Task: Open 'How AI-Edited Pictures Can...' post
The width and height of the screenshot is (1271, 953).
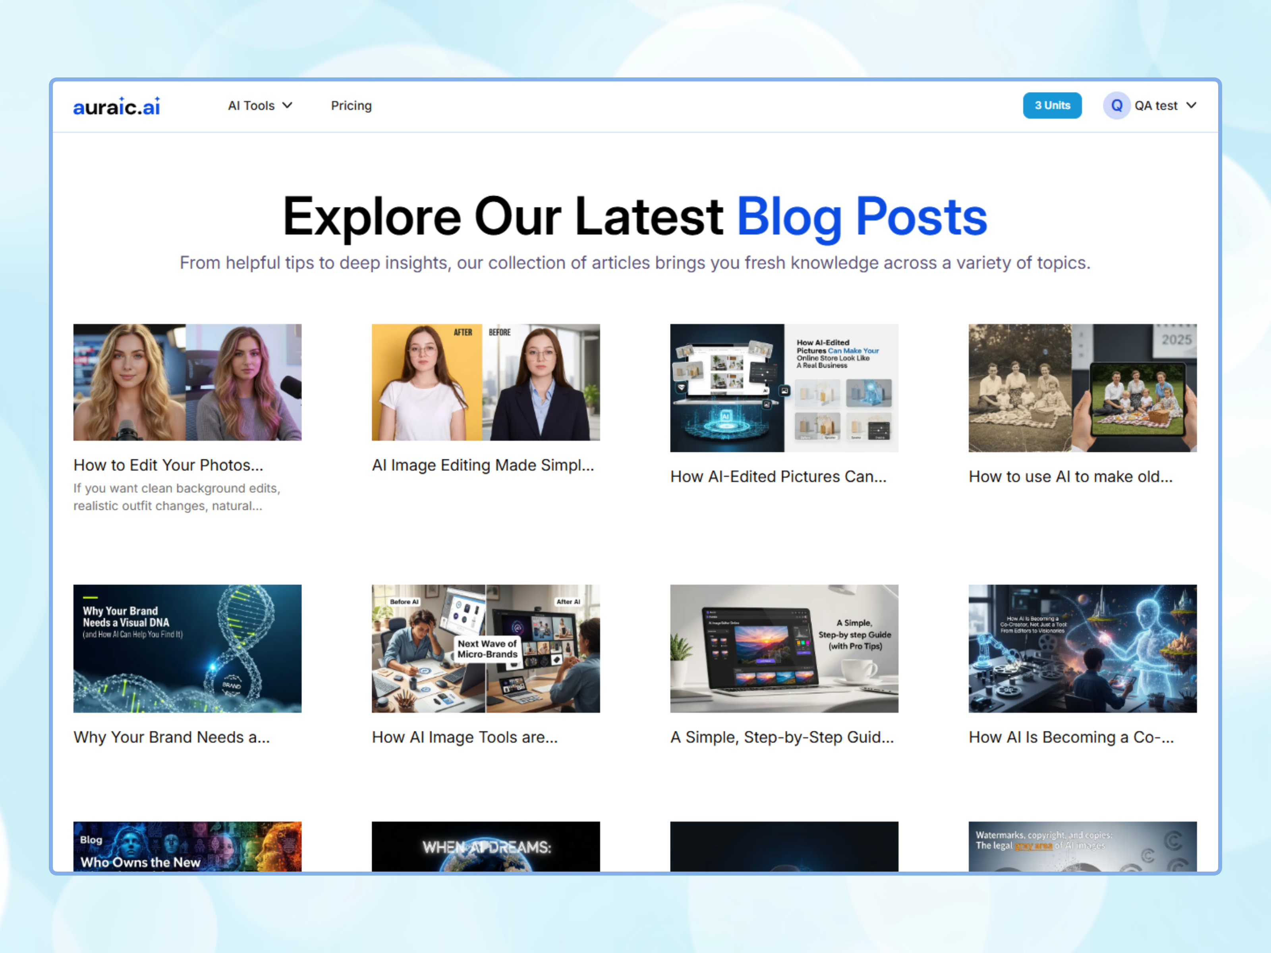Action: click(778, 476)
